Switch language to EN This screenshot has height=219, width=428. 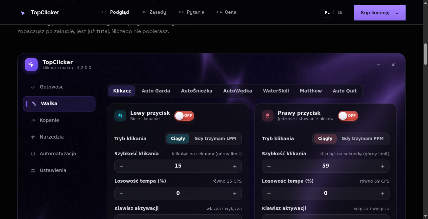340,12
